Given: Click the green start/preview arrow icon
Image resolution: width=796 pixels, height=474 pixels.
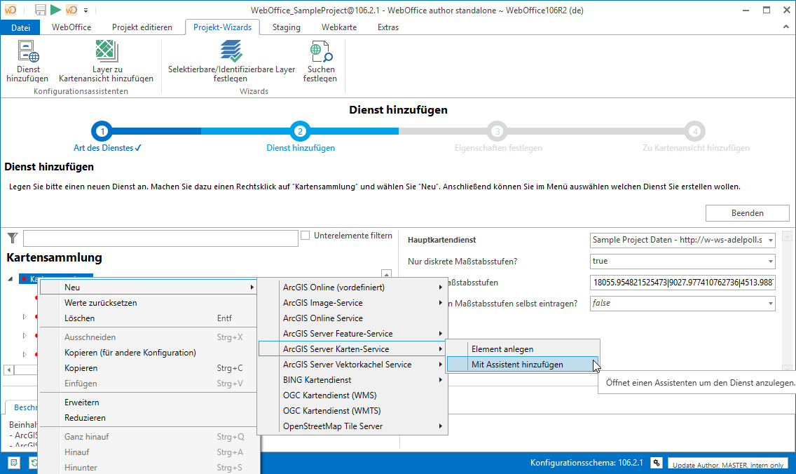Looking at the screenshot, I should tap(55, 9).
